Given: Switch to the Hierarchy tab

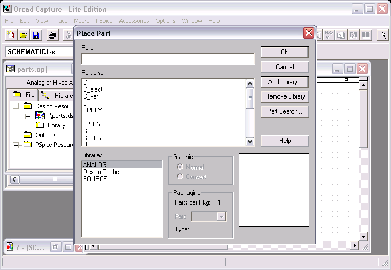Looking at the screenshot, I should coord(57,95).
